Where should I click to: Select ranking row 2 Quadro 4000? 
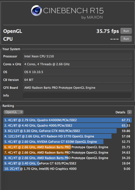67,125
